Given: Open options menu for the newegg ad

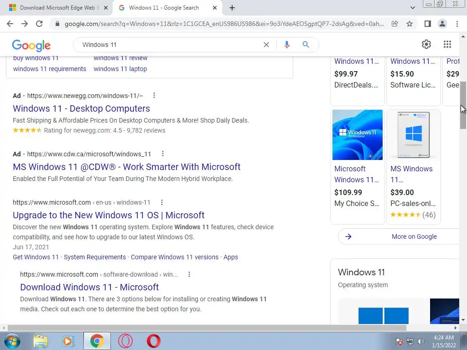Looking at the screenshot, I should (154, 96).
